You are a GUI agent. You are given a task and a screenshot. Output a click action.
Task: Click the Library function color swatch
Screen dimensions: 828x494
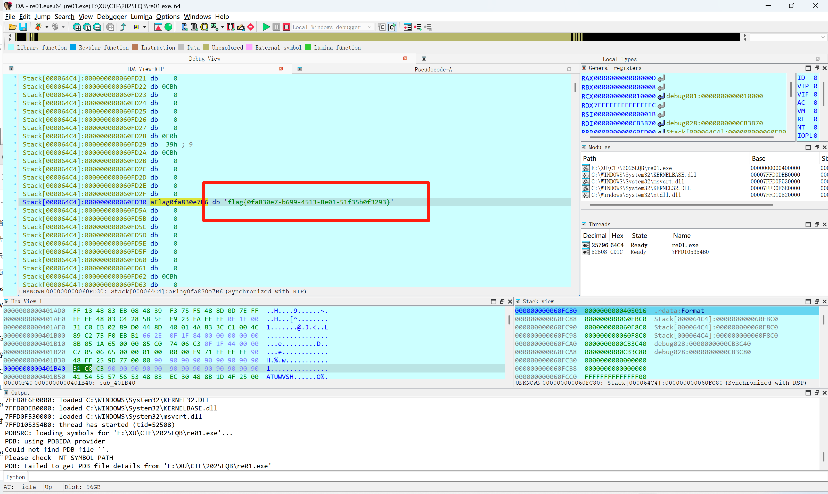11,48
